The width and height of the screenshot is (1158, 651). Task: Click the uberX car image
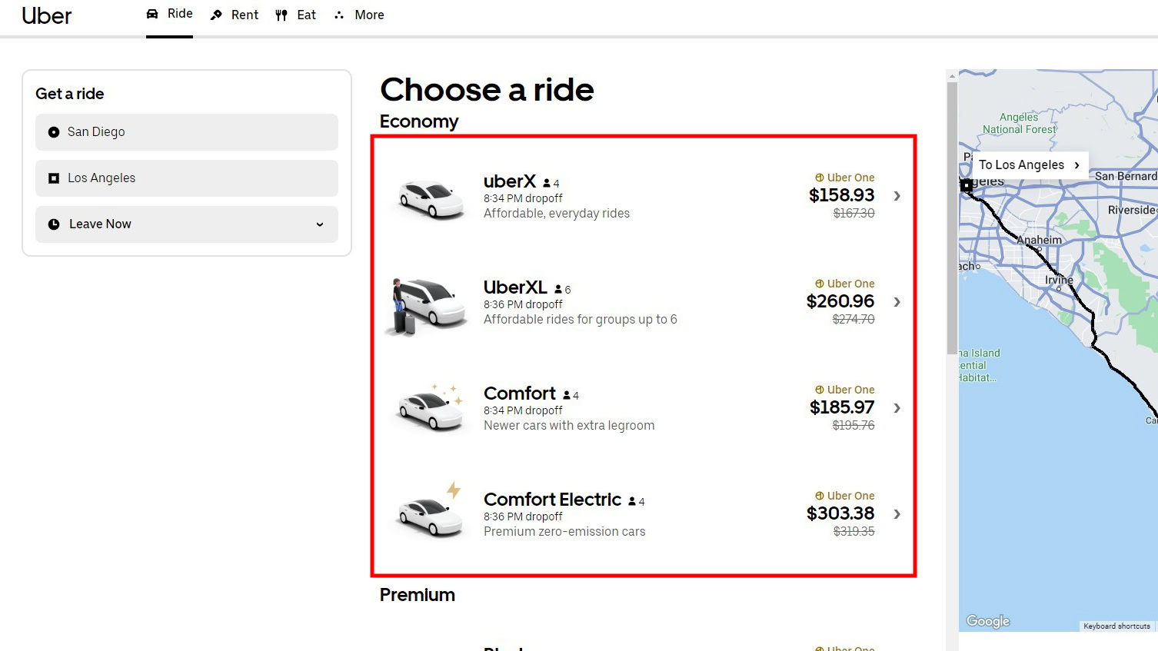[431, 198]
